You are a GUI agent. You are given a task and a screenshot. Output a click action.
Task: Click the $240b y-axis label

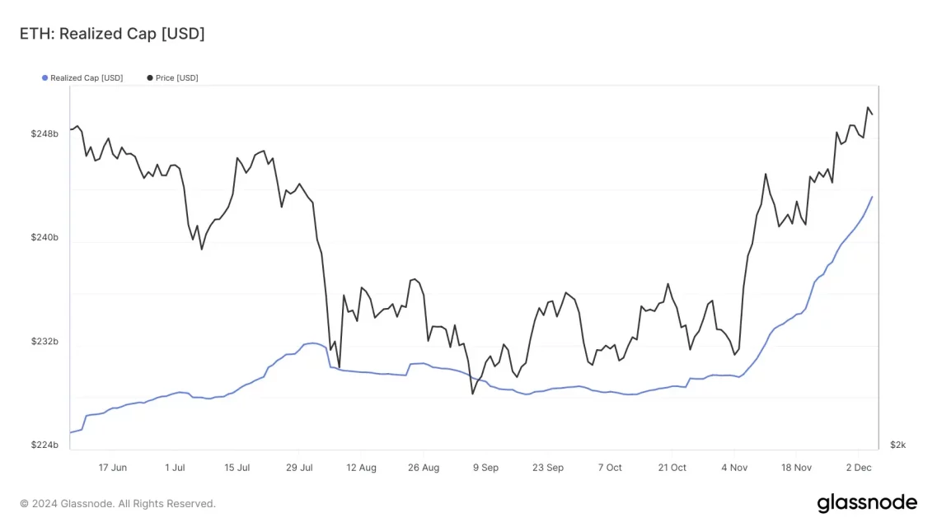pos(45,237)
